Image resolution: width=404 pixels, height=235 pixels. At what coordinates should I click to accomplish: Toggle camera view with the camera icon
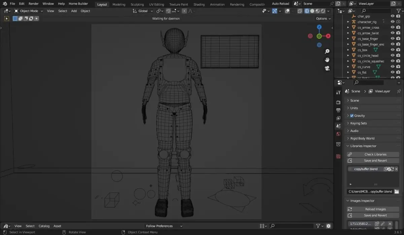[x=327, y=68]
